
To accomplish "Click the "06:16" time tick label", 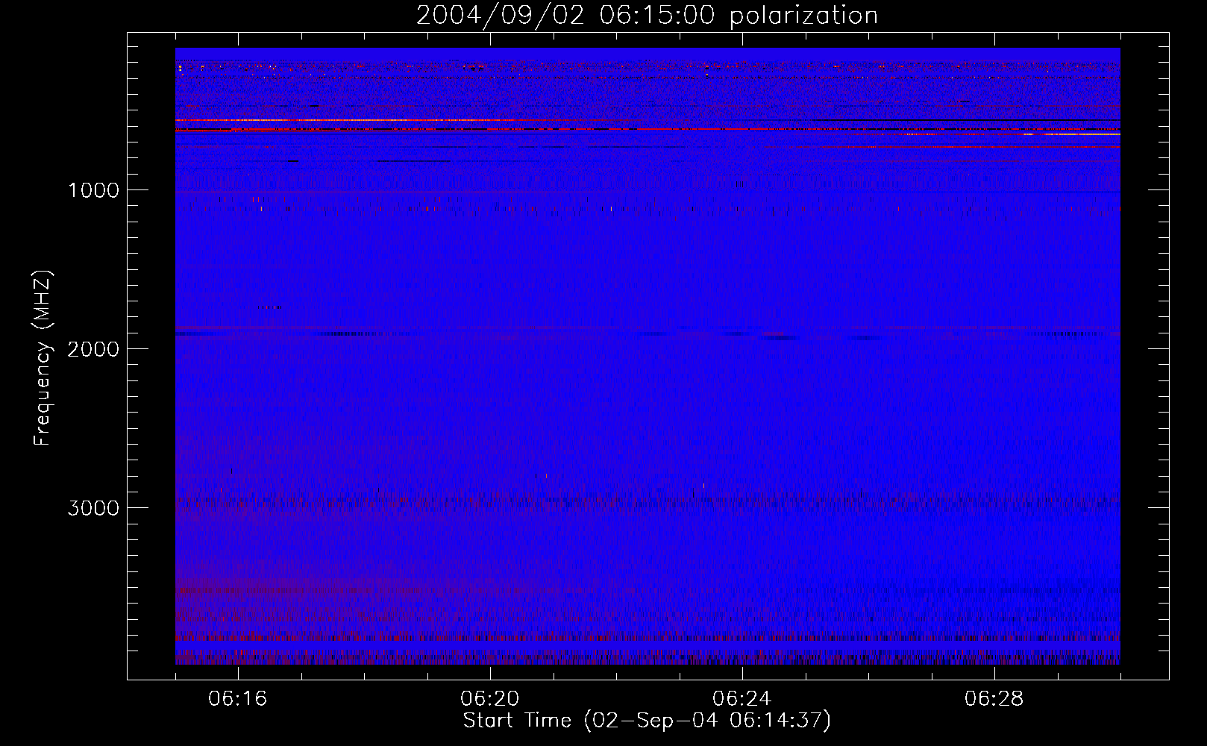I will click(238, 699).
